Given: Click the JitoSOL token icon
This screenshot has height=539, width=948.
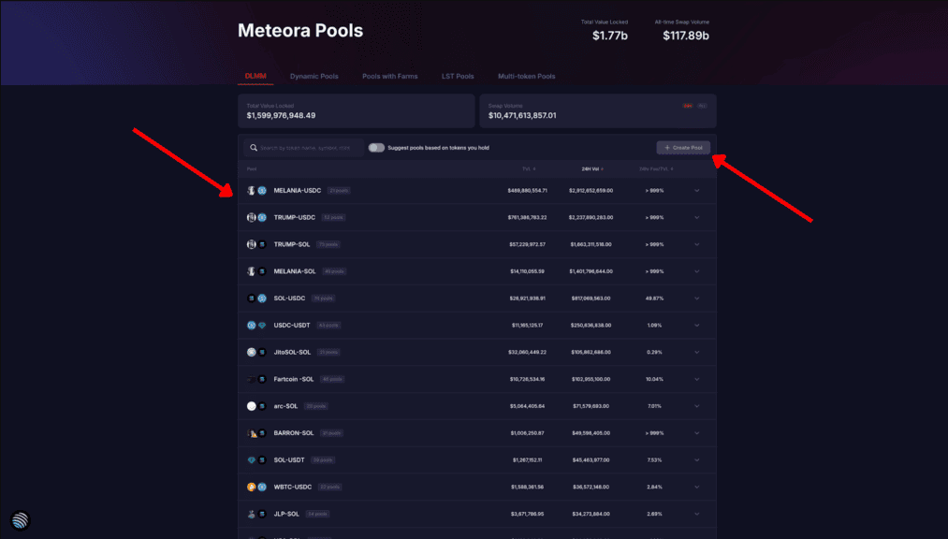Looking at the screenshot, I should click(x=251, y=352).
